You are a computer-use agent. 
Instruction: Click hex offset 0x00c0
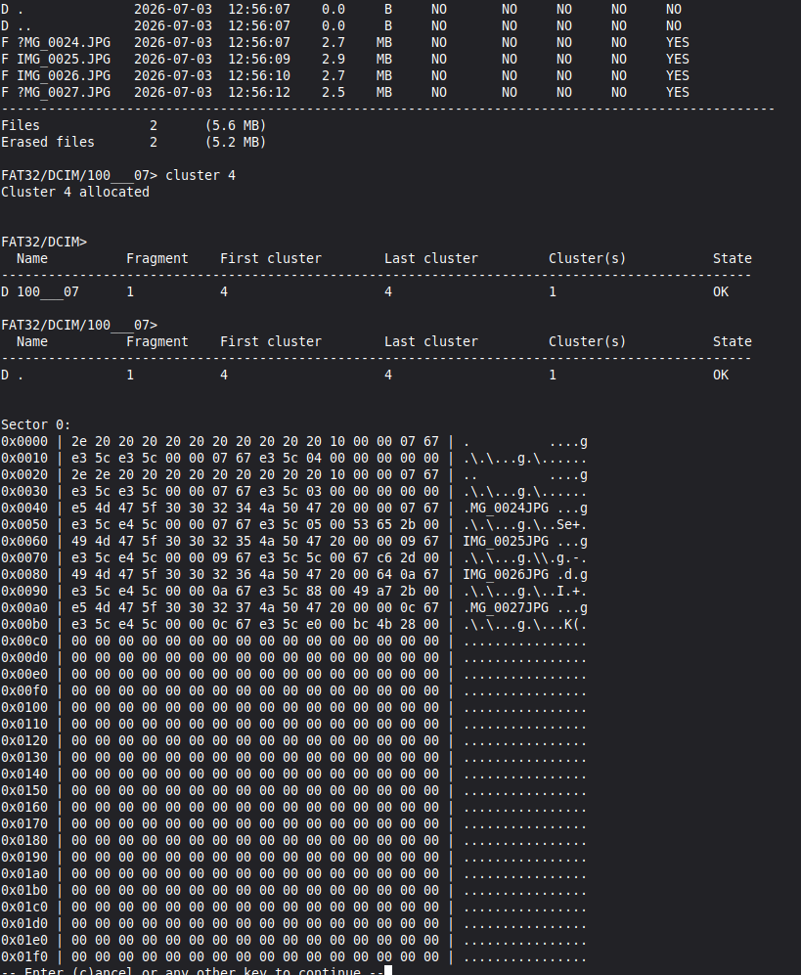click(x=24, y=641)
